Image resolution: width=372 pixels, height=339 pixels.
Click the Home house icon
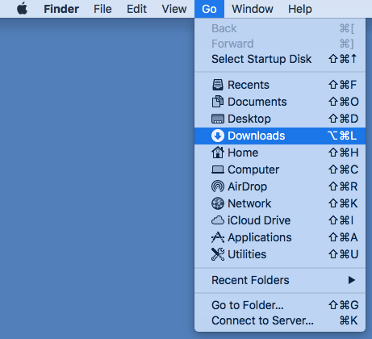(x=218, y=153)
